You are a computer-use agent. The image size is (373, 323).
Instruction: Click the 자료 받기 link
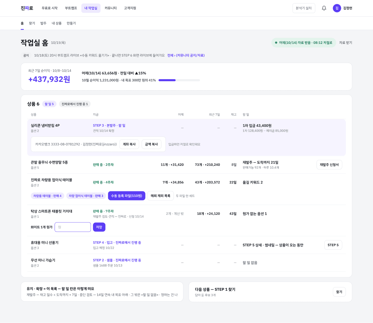(345, 42)
